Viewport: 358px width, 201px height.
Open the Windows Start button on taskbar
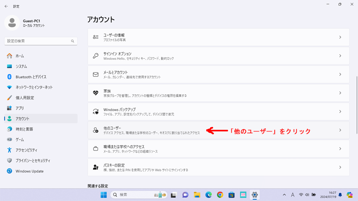(x=104, y=195)
